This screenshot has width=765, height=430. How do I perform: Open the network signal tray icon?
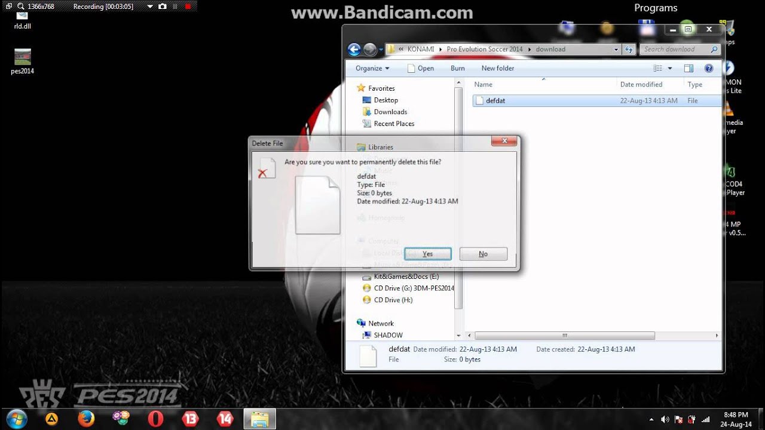click(706, 420)
